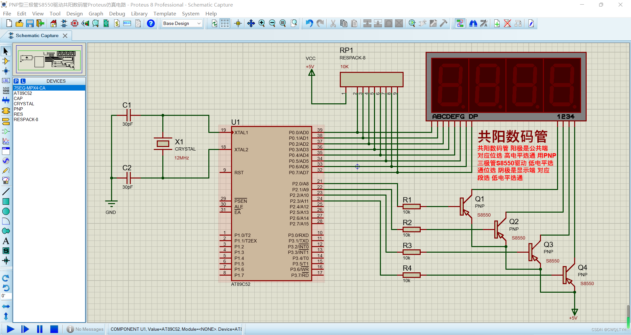
Task: Open the Debug menu
Action: [x=117, y=13]
